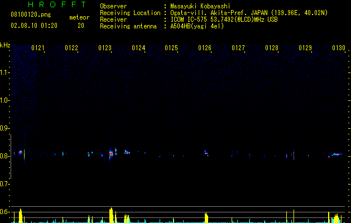This screenshot has height=223, width=351.
Task: Click the kHz axis unit label
Action: coord(5,45)
